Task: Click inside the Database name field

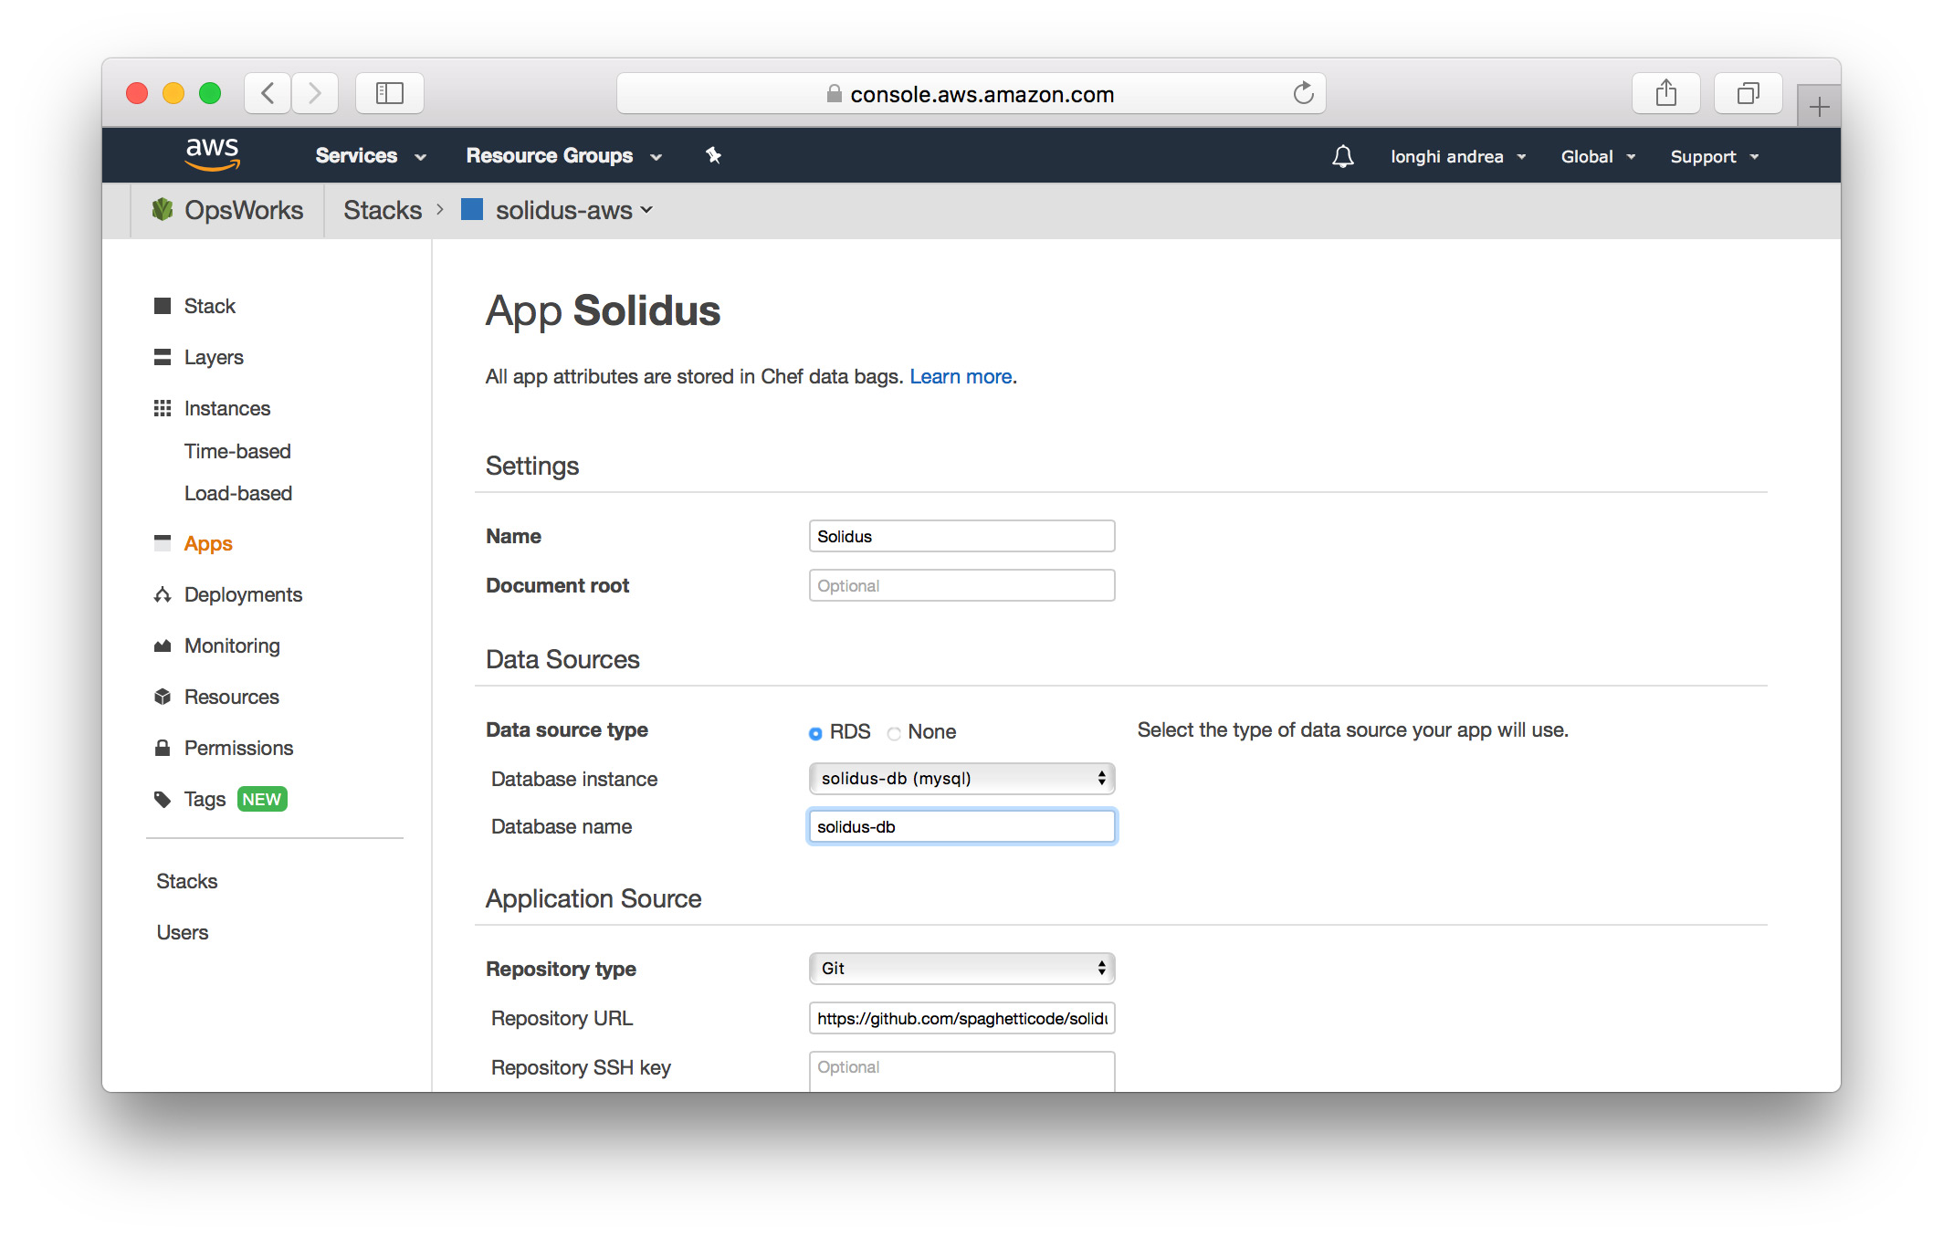Action: click(x=961, y=826)
